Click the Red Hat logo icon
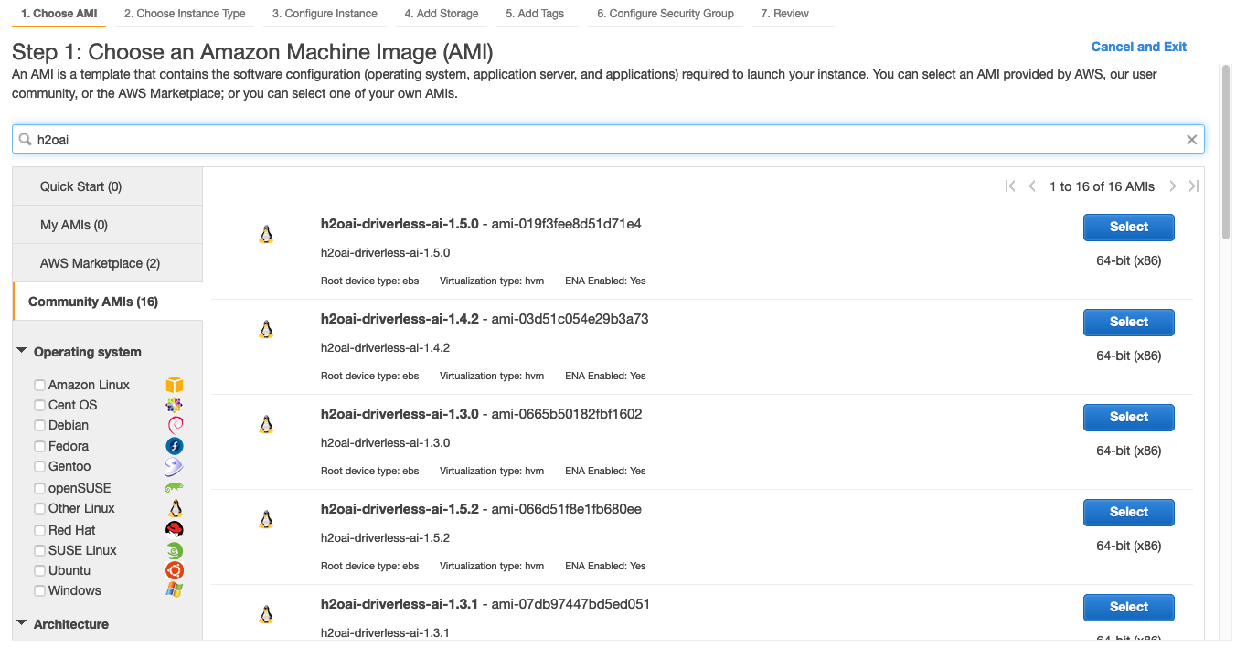Viewport: 1236px width, 658px height. [174, 527]
